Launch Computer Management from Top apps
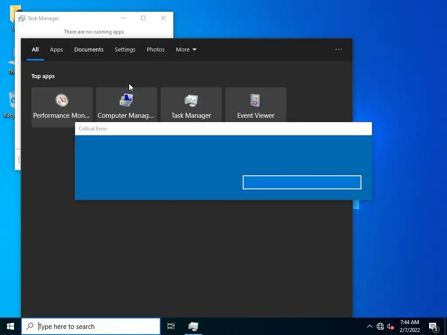This screenshot has width=447, height=335. [x=126, y=105]
